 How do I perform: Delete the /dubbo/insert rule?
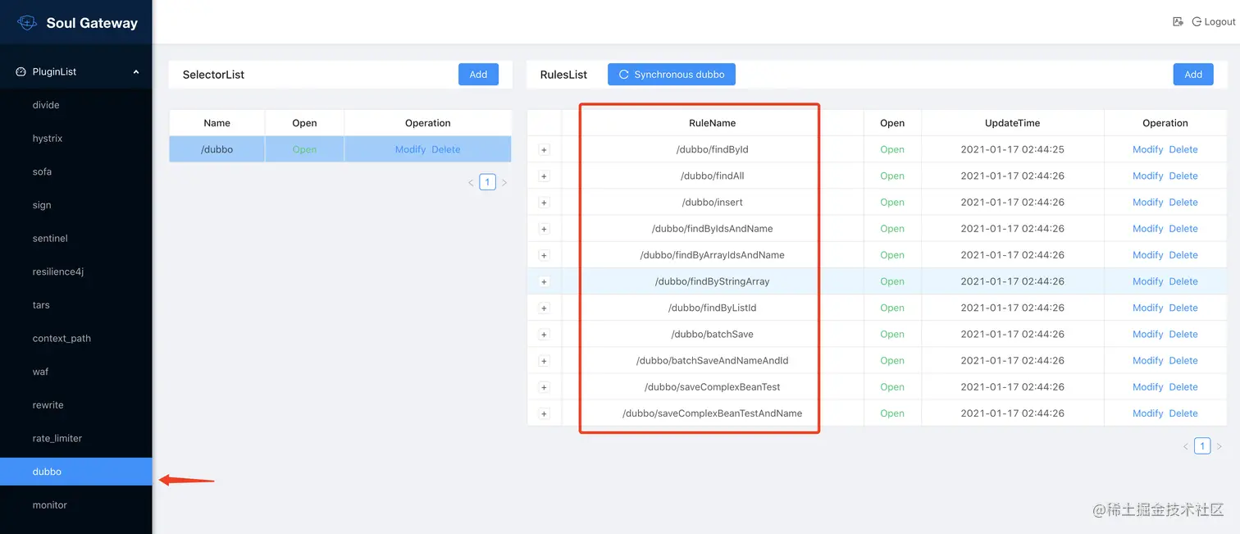(1183, 202)
